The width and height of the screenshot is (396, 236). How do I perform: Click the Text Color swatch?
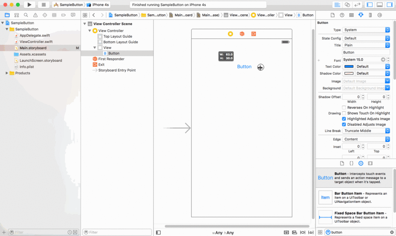(349, 66)
